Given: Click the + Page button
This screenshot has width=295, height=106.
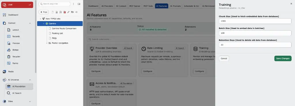Looking at the screenshot, I should coord(44,12).
